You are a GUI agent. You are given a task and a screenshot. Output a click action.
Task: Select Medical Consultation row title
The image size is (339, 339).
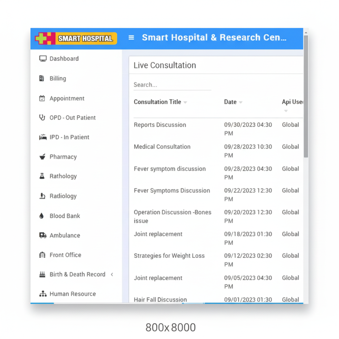coord(162,147)
